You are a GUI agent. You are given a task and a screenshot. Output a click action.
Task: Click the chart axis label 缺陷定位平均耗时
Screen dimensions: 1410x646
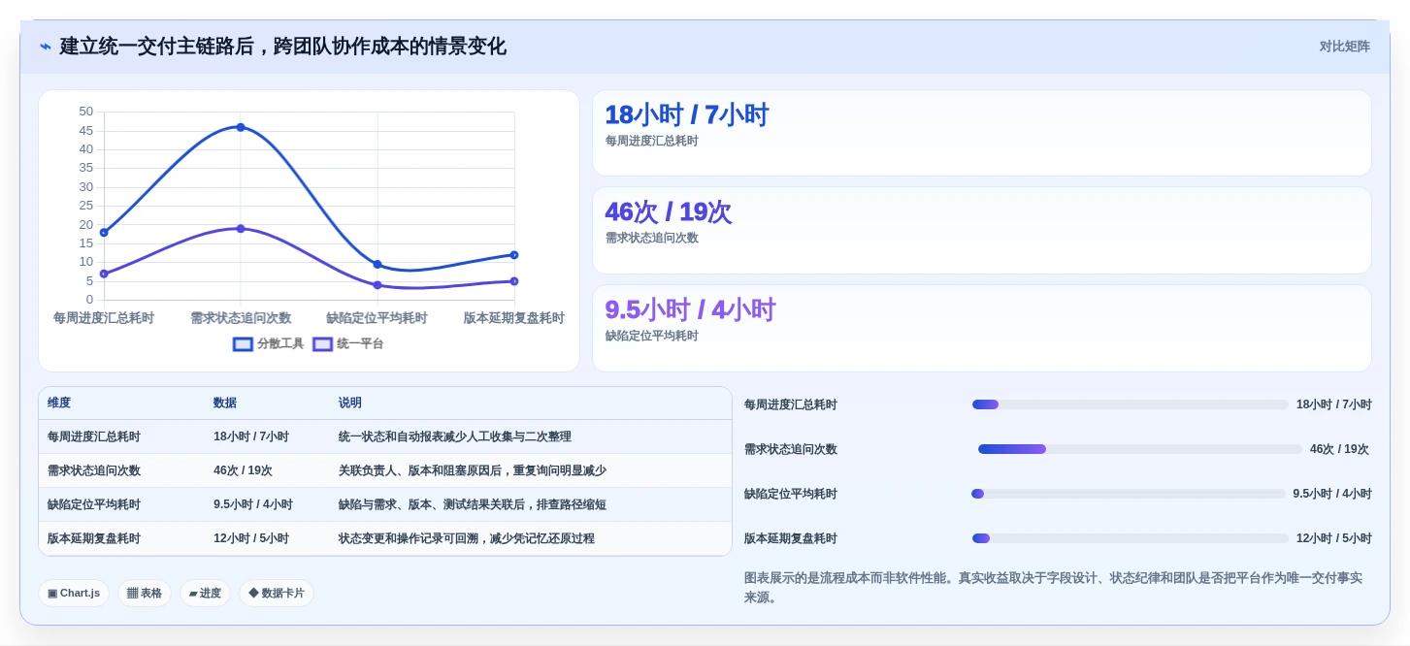377,318
